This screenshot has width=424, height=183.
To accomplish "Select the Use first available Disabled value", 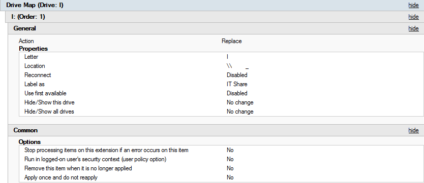I will pos(237,93).
